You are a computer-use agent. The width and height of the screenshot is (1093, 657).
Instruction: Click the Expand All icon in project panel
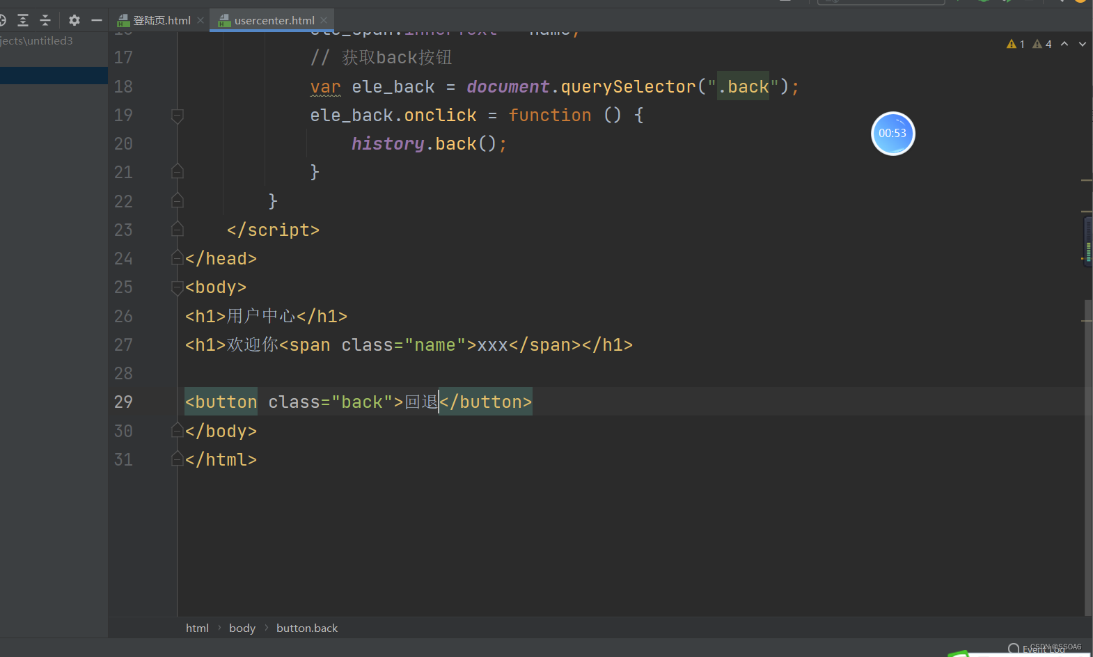pos(23,20)
